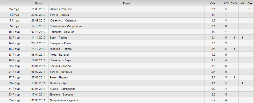Click the КК column header

tap(242, 3)
